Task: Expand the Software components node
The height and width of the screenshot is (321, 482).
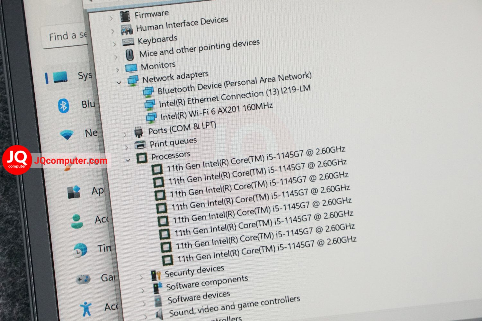Action: tap(143, 291)
